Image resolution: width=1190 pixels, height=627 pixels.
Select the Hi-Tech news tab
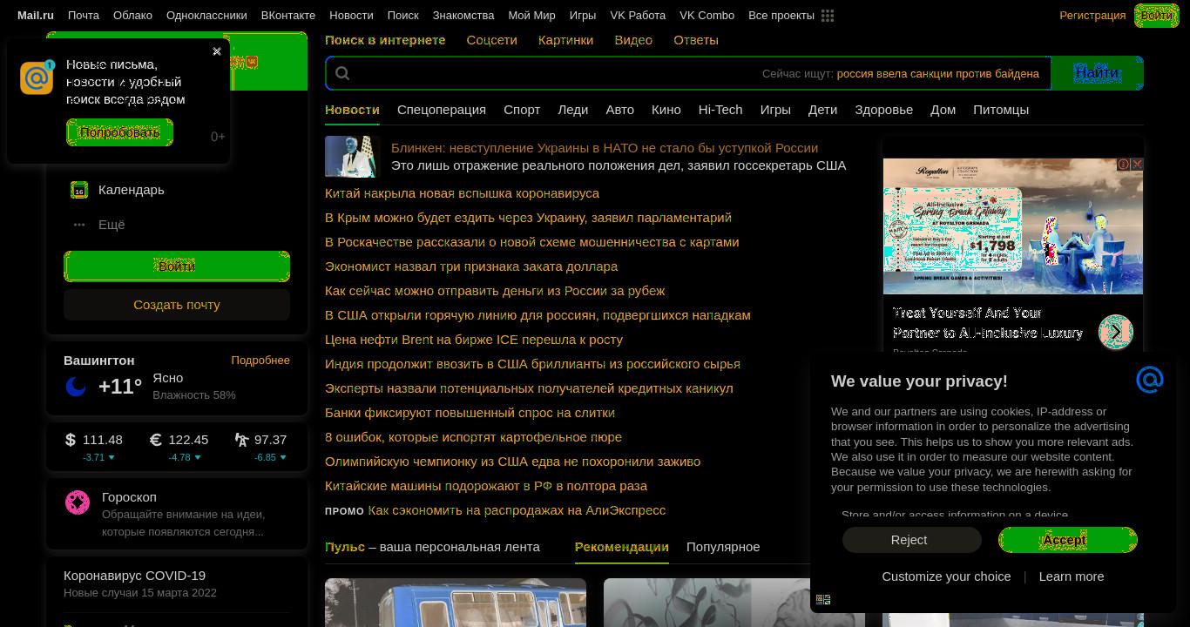pos(720,110)
